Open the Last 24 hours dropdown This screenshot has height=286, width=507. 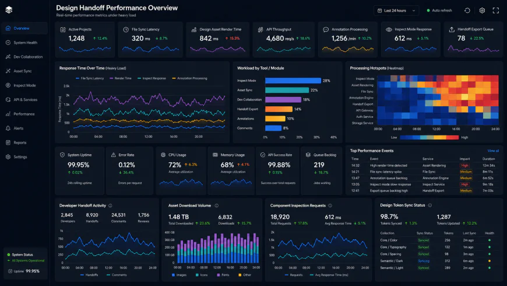tap(396, 11)
